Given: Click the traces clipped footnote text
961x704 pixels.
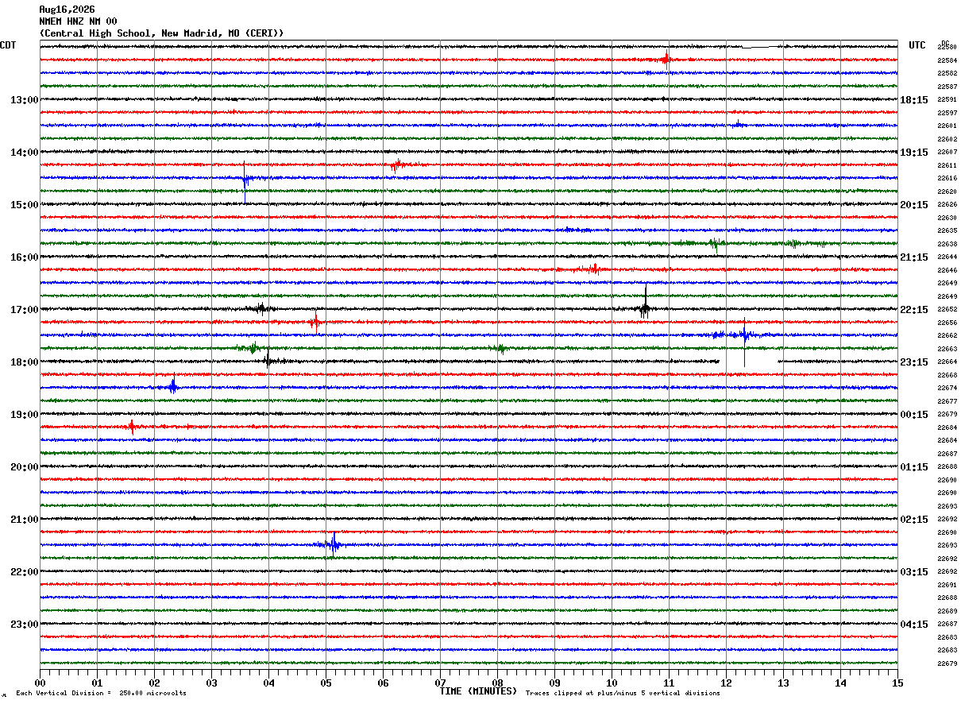Looking at the screenshot, I should pos(623,694).
